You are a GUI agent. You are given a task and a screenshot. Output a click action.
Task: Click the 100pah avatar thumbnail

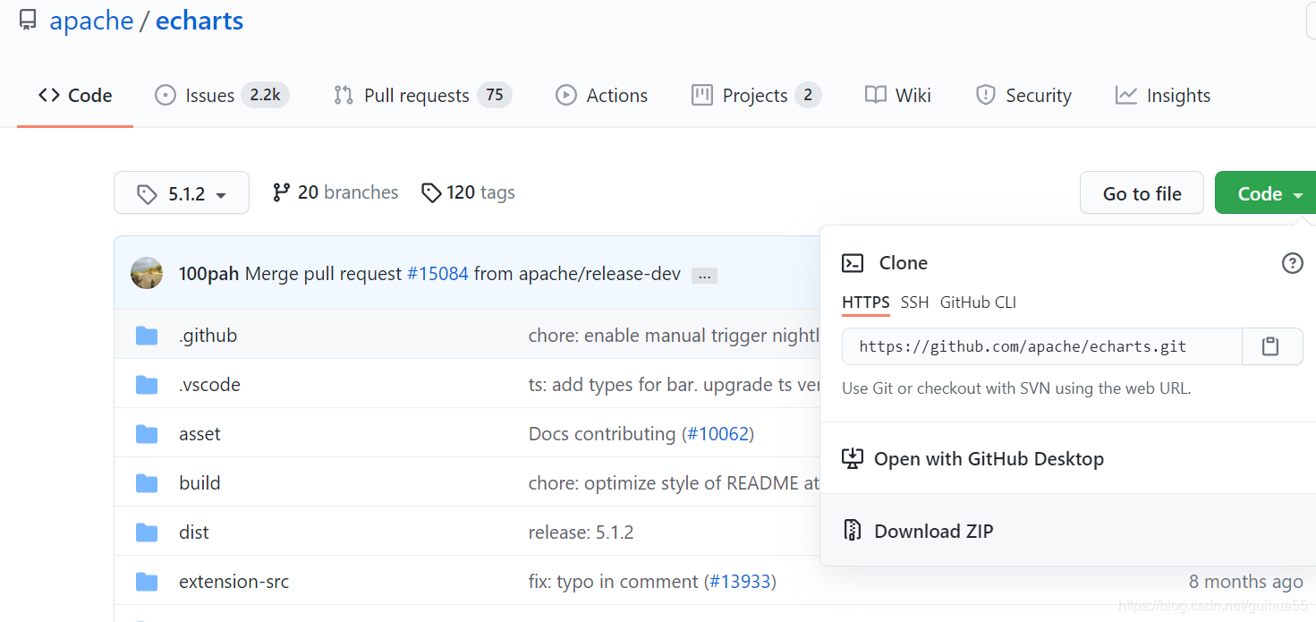pos(147,273)
